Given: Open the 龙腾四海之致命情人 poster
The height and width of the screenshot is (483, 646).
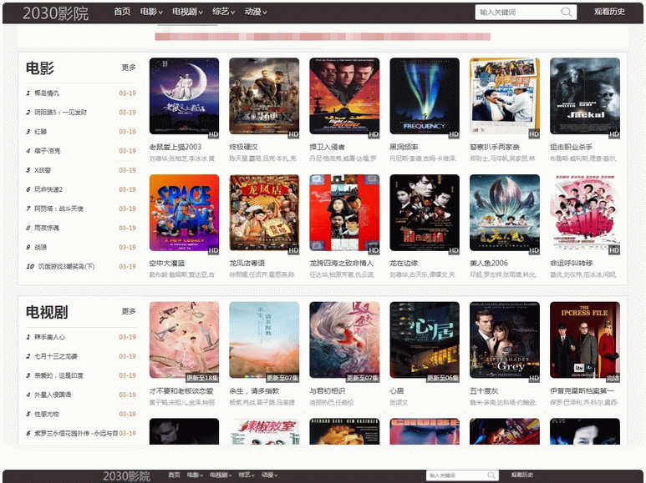Looking at the screenshot, I should pyautogui.click(x=344, y=213).
